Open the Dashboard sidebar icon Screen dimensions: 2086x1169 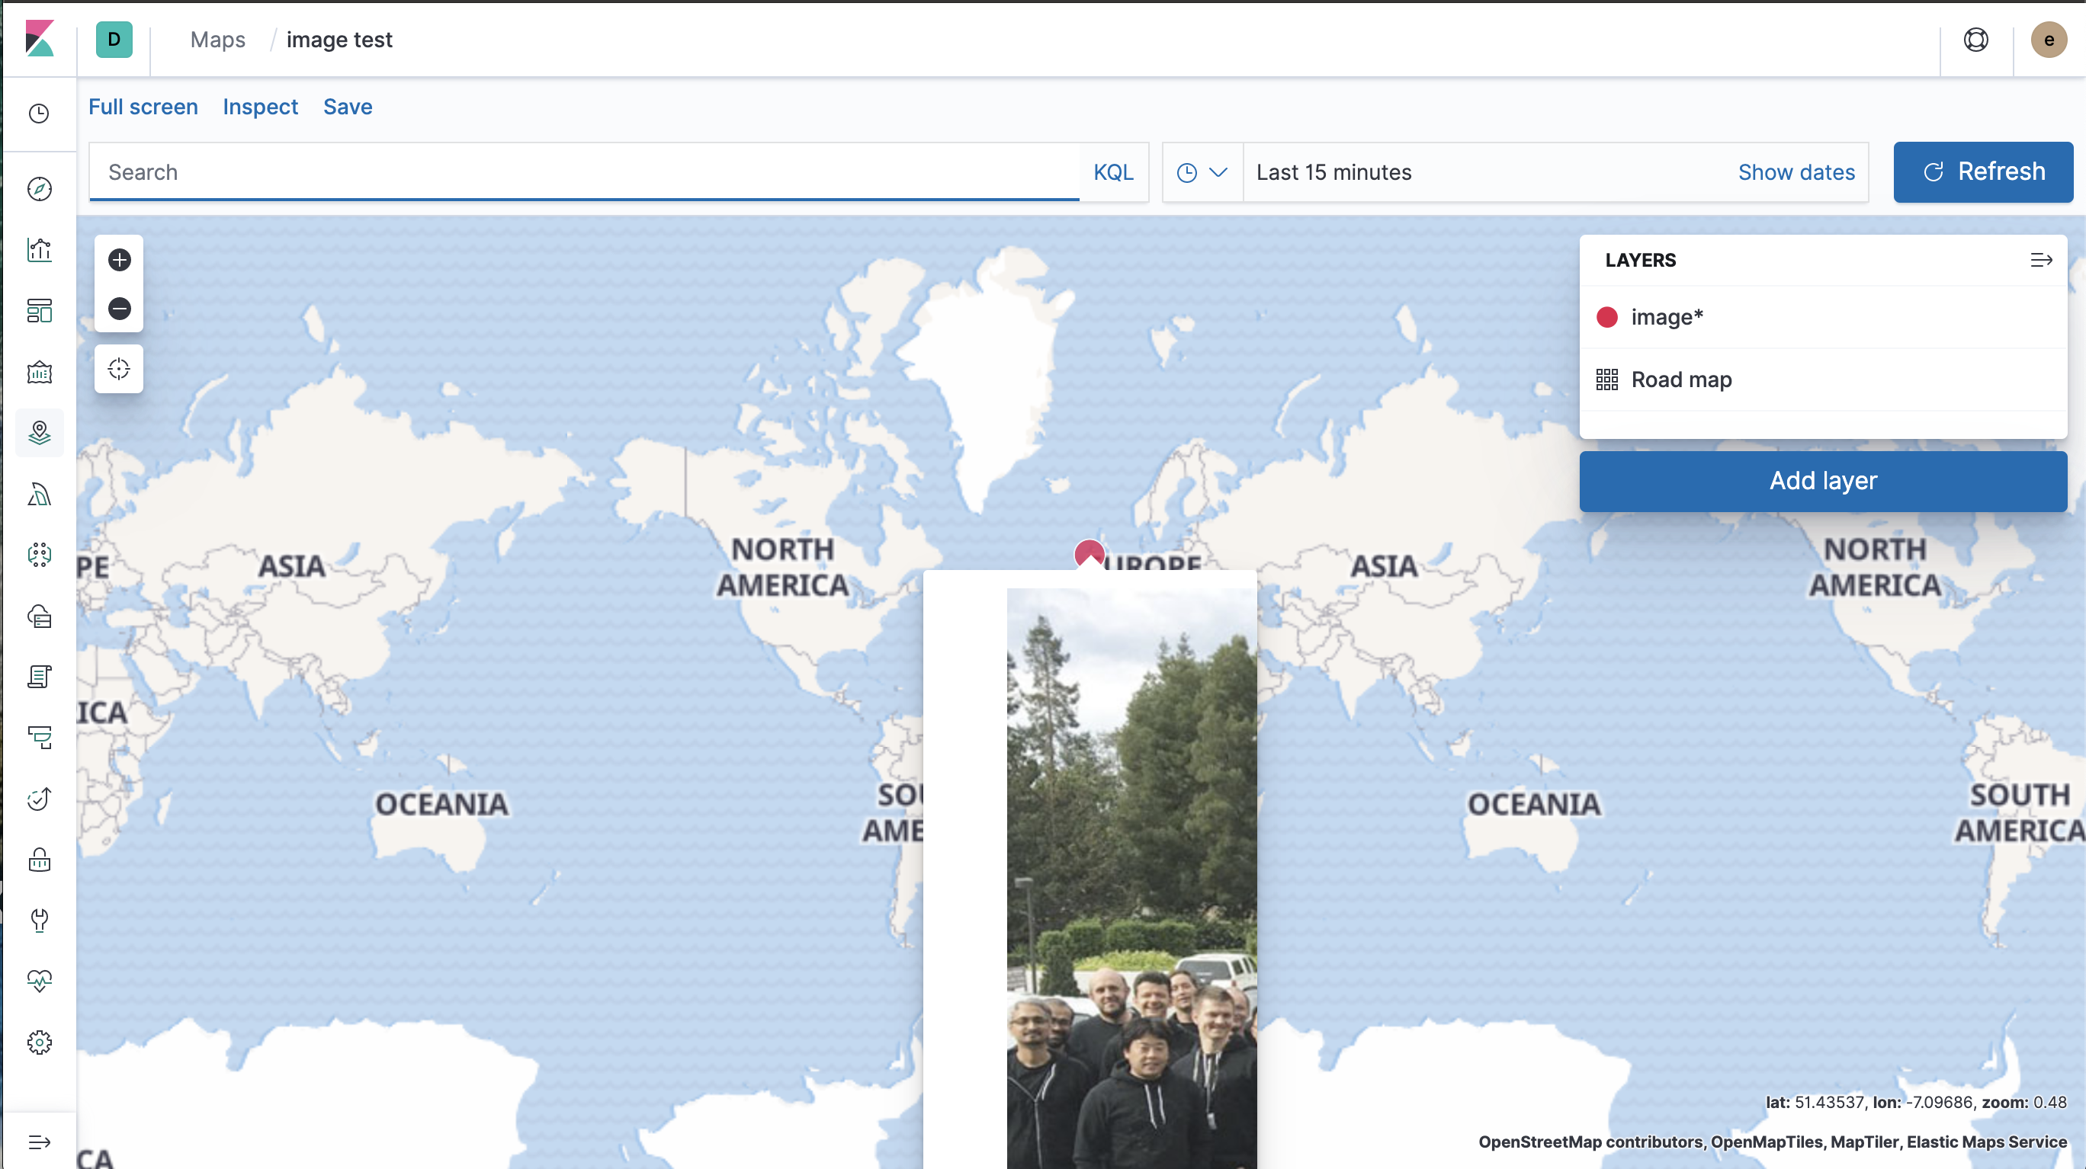click(x=39, y=311)
